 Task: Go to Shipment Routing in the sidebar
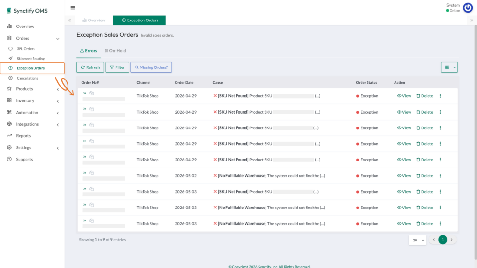tap(30, 58)
